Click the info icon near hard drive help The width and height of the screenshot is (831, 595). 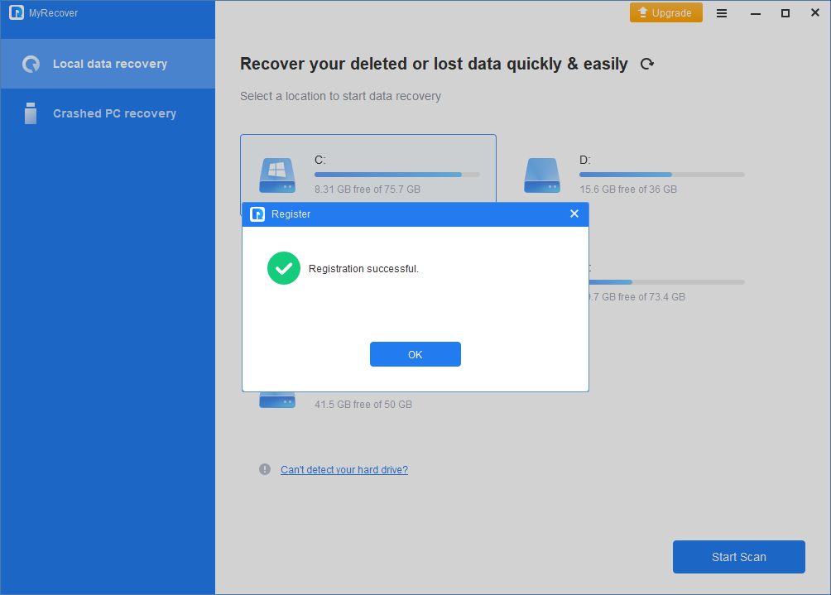265,469
